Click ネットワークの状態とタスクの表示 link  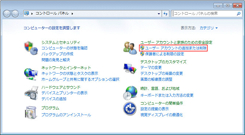click(70, 73)
